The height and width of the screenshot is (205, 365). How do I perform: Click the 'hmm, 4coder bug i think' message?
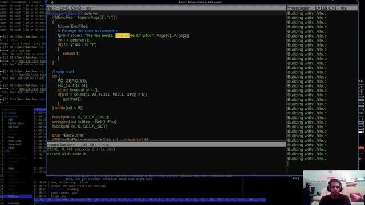(70, 182)
